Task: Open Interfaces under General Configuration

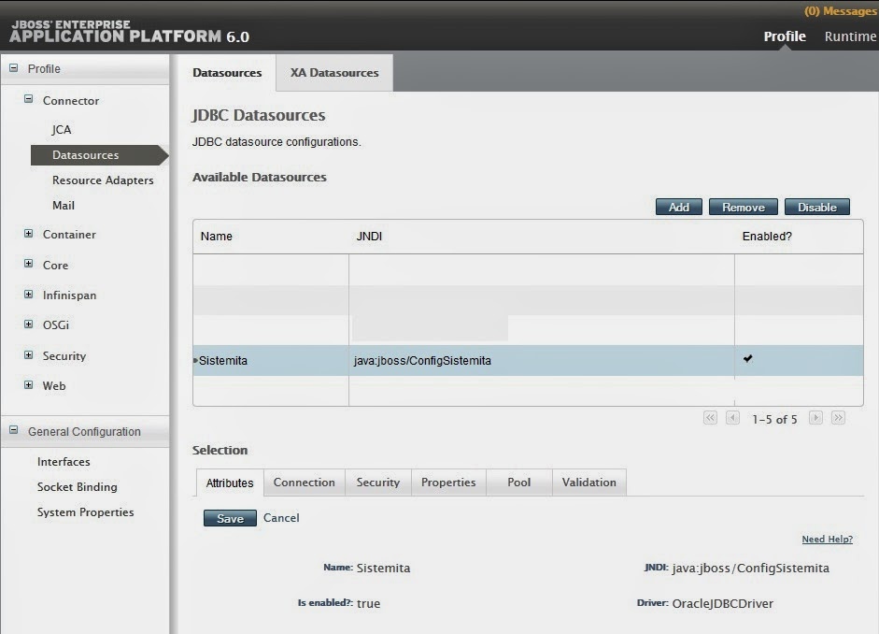Action: point(64,462)
